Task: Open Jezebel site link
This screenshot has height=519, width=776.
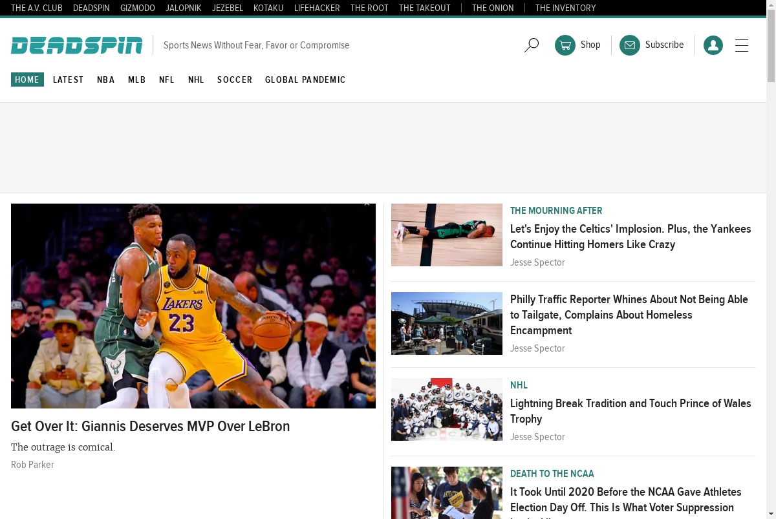Action: point(228,8)
